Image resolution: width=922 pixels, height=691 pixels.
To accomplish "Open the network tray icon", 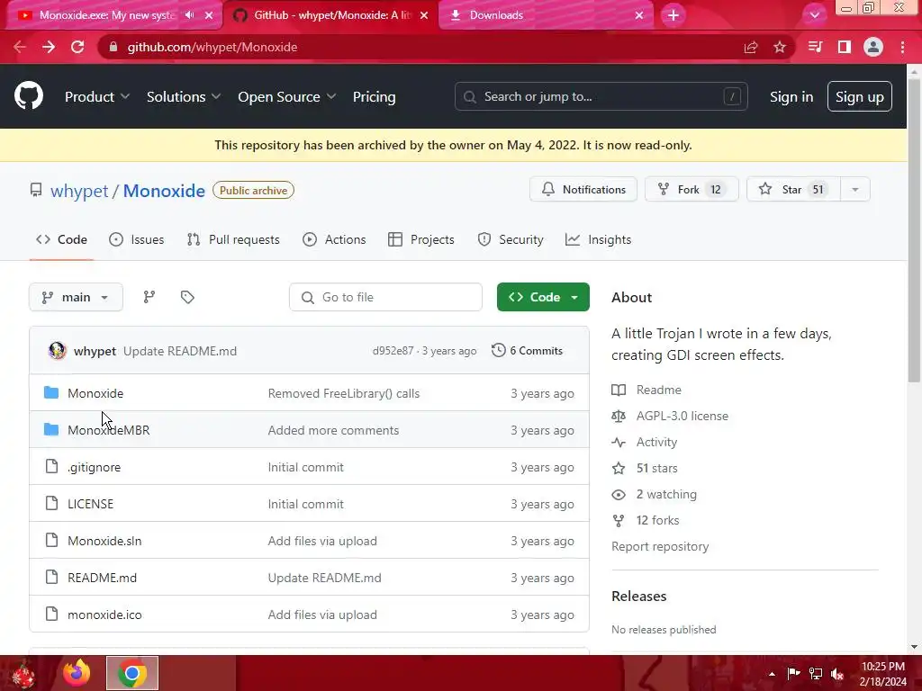I will (x=816, y=674).
